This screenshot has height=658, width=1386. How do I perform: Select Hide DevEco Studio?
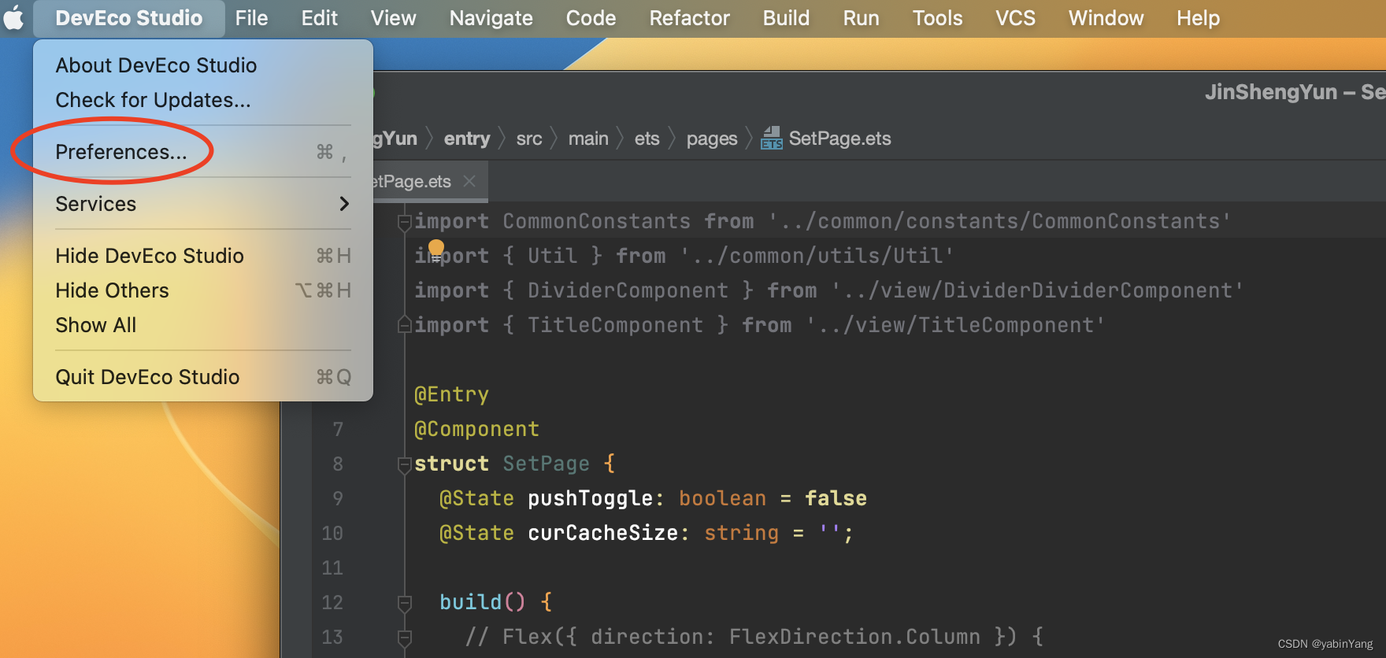[x=203, y=256]
